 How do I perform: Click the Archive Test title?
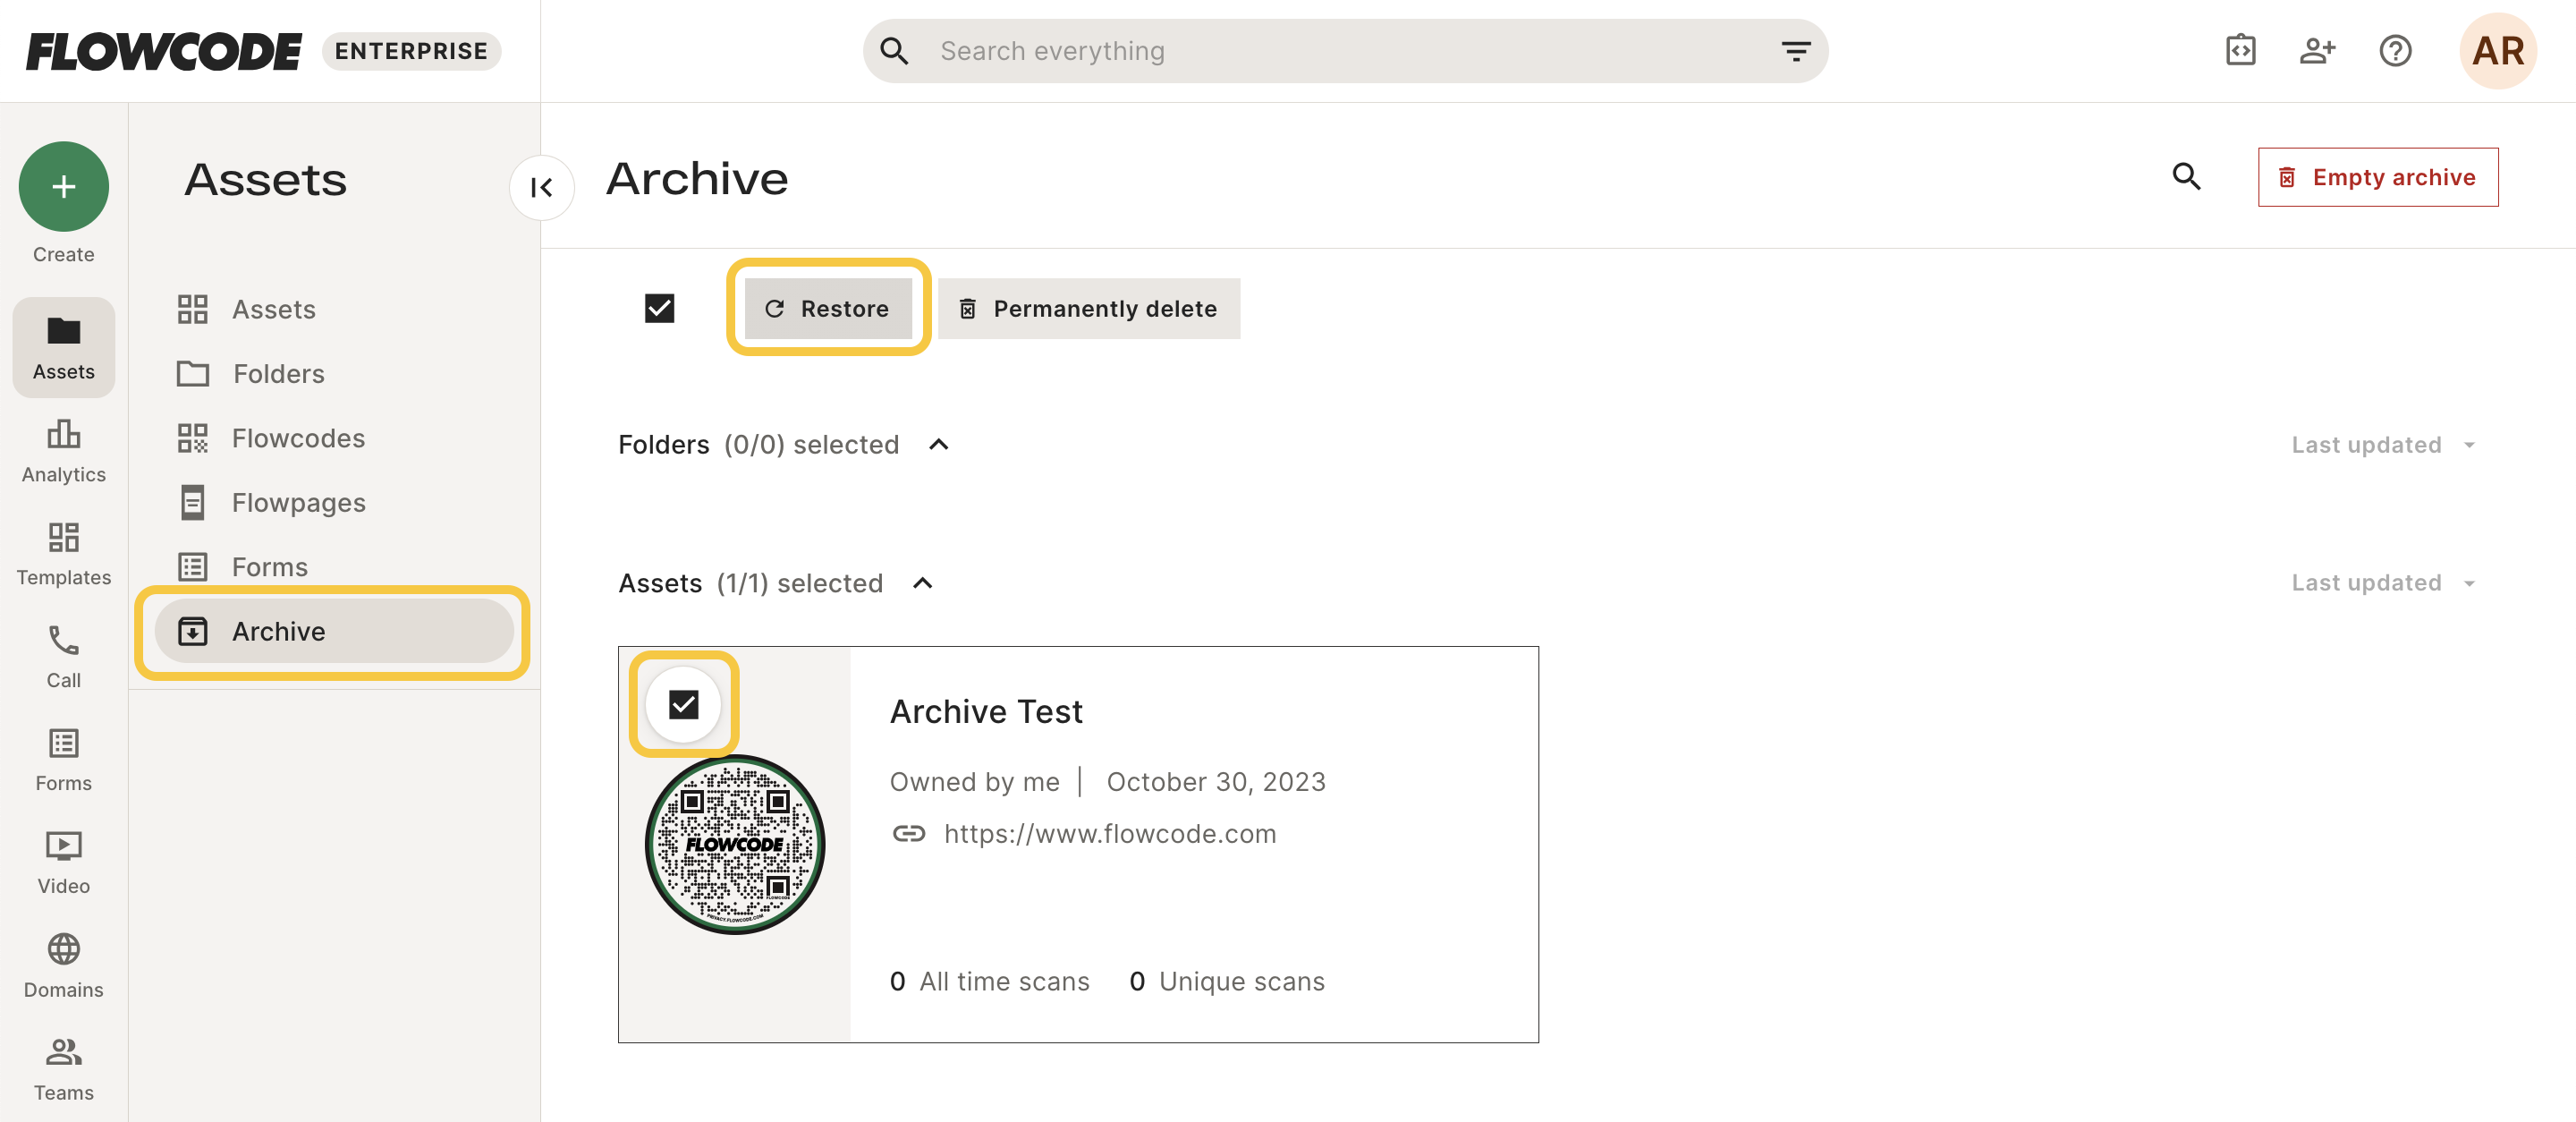pos(986,711)
